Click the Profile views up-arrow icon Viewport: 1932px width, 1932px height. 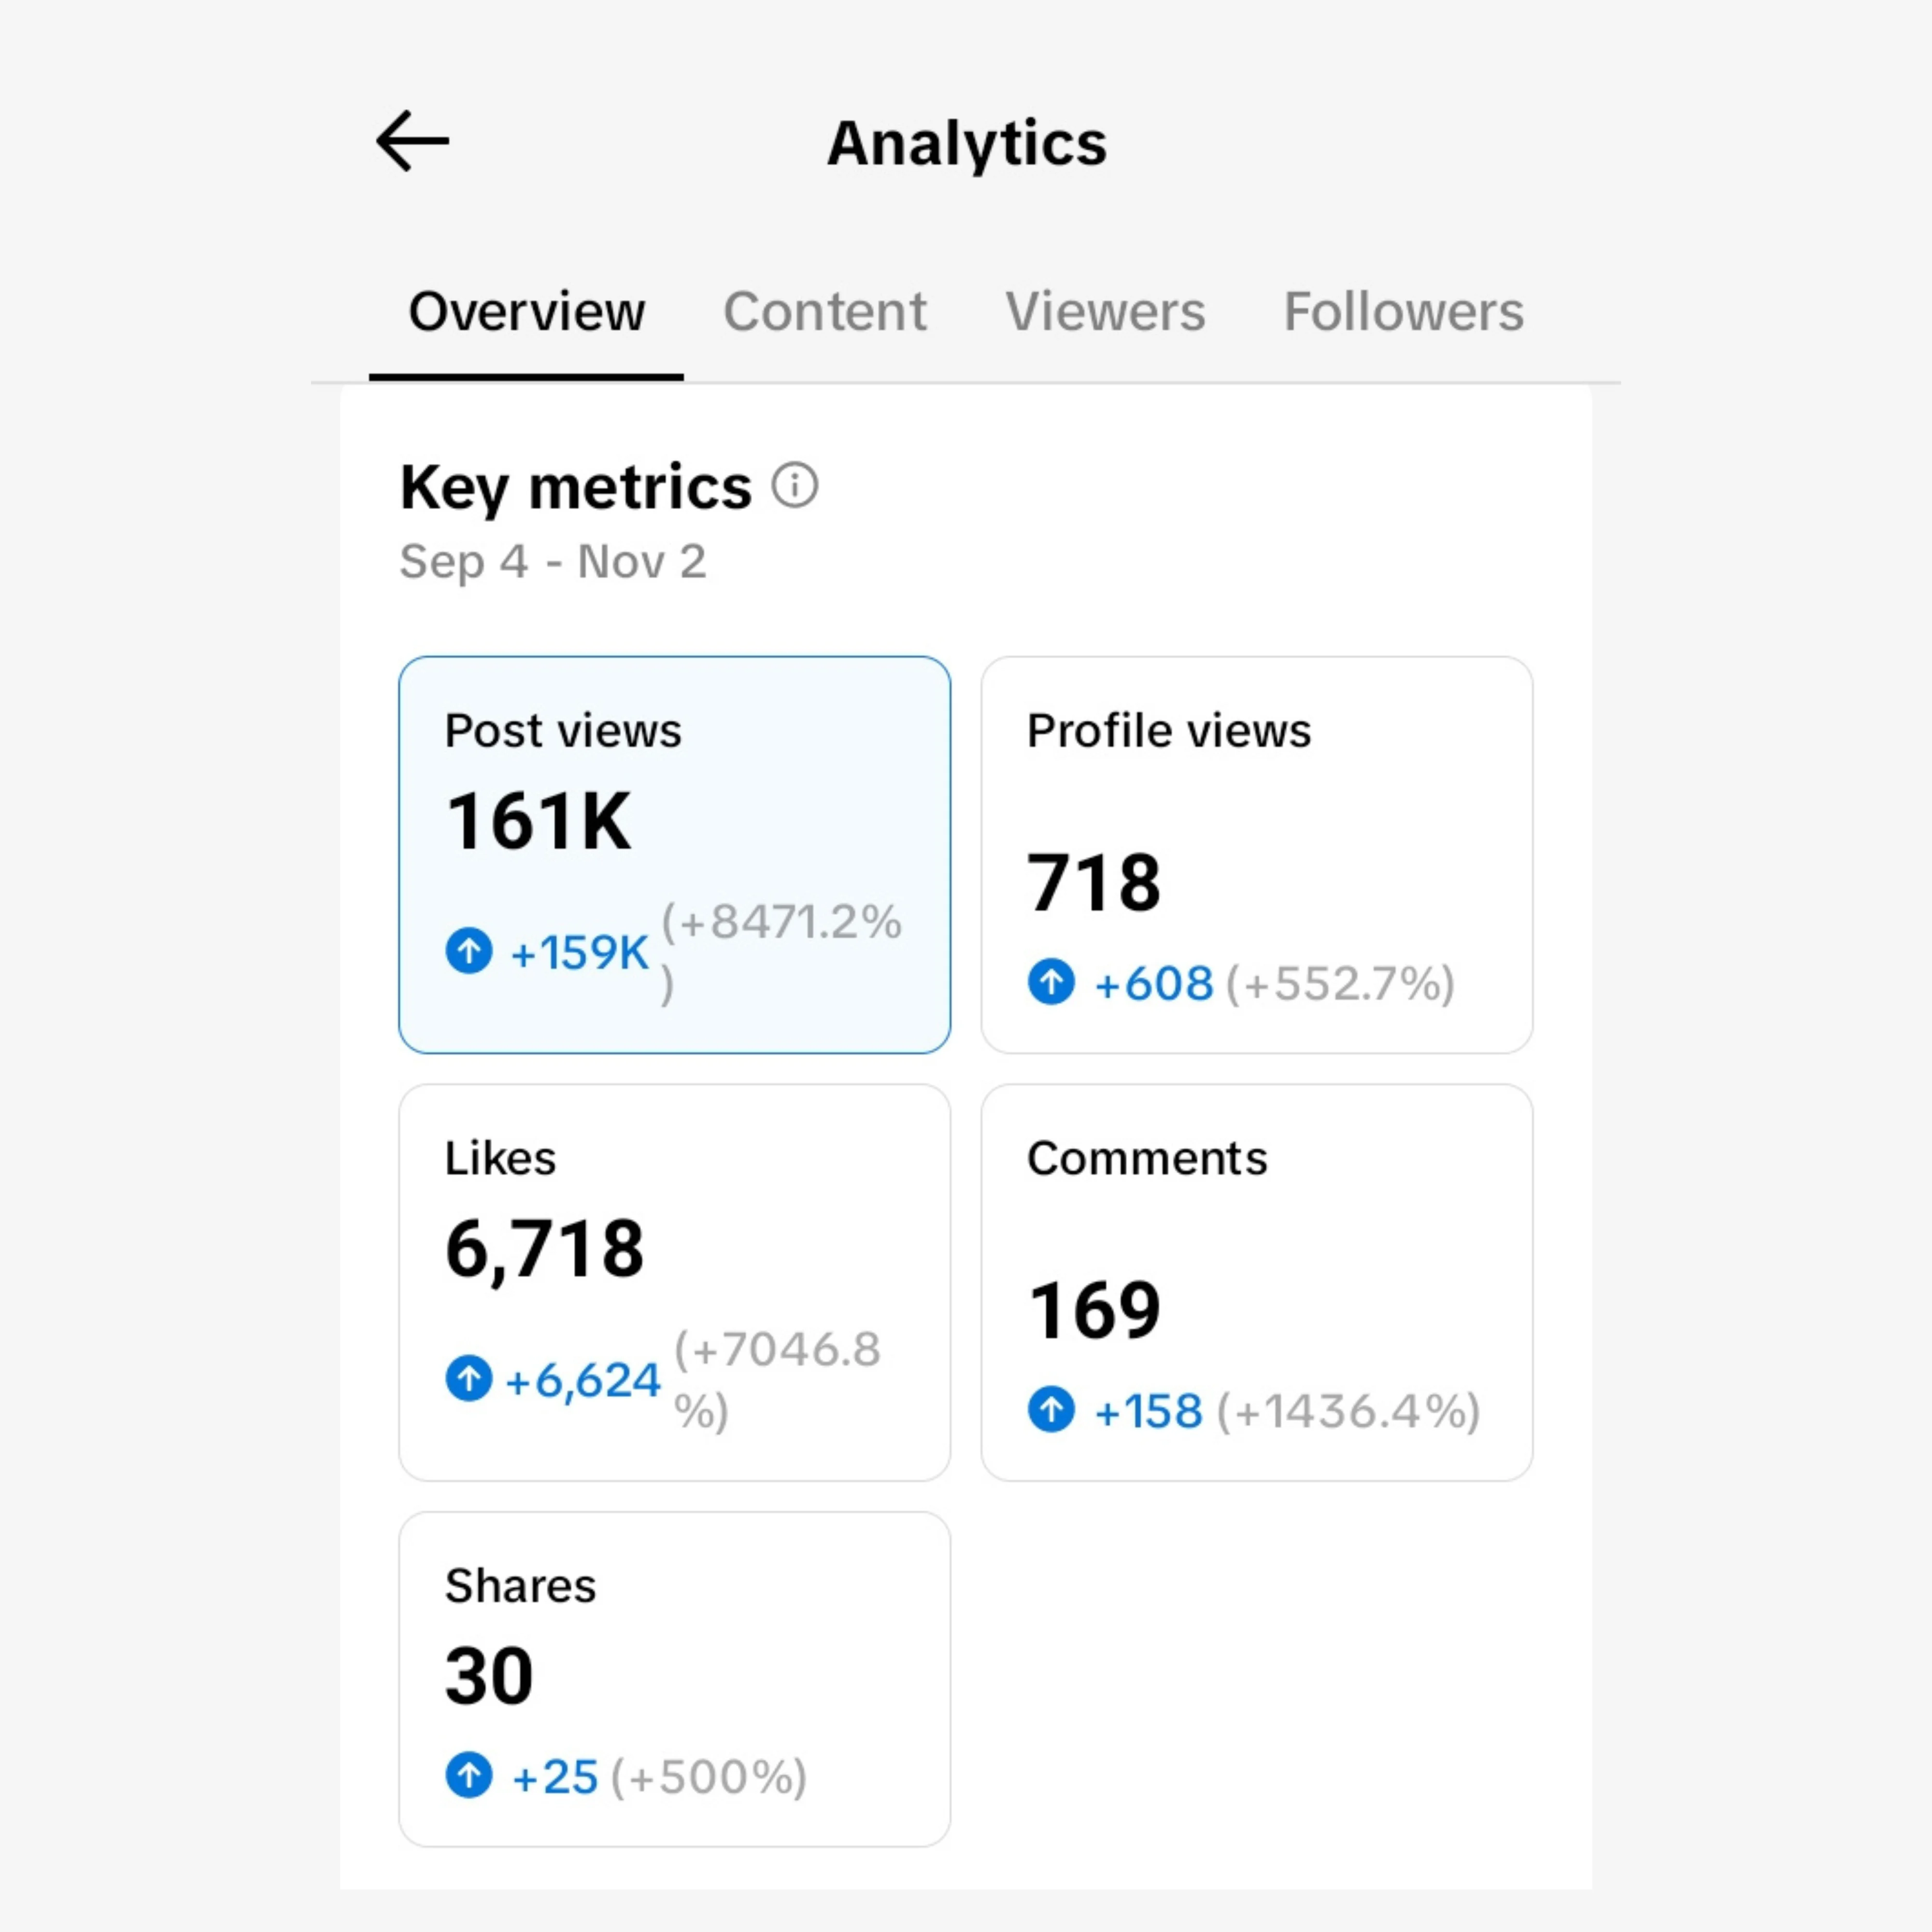1051,981
